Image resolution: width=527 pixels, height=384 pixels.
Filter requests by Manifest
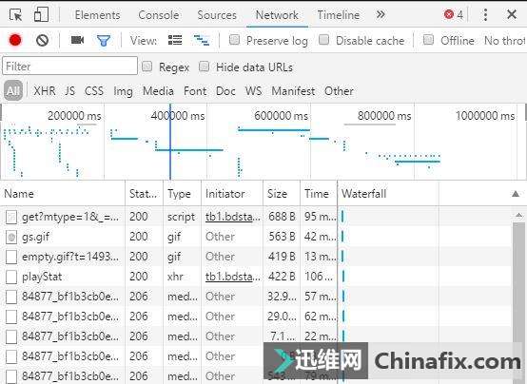click(x=293, y=91)
